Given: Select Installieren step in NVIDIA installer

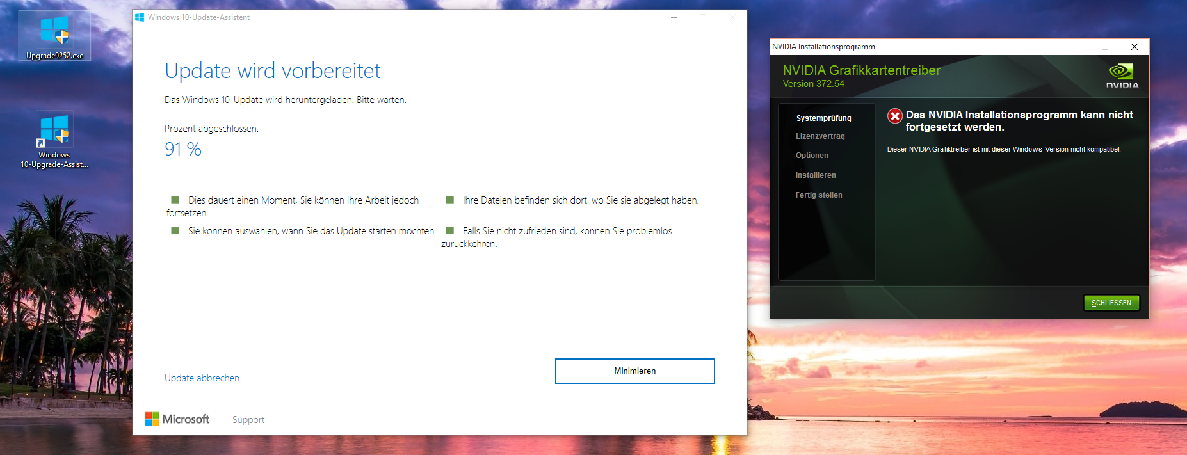Looking at the screenshot, I should pyautogui.click(x=816, y=175).
